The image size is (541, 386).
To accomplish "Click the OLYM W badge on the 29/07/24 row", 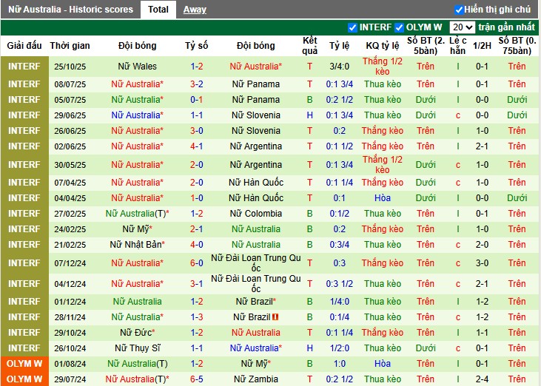I will (24, 379).
